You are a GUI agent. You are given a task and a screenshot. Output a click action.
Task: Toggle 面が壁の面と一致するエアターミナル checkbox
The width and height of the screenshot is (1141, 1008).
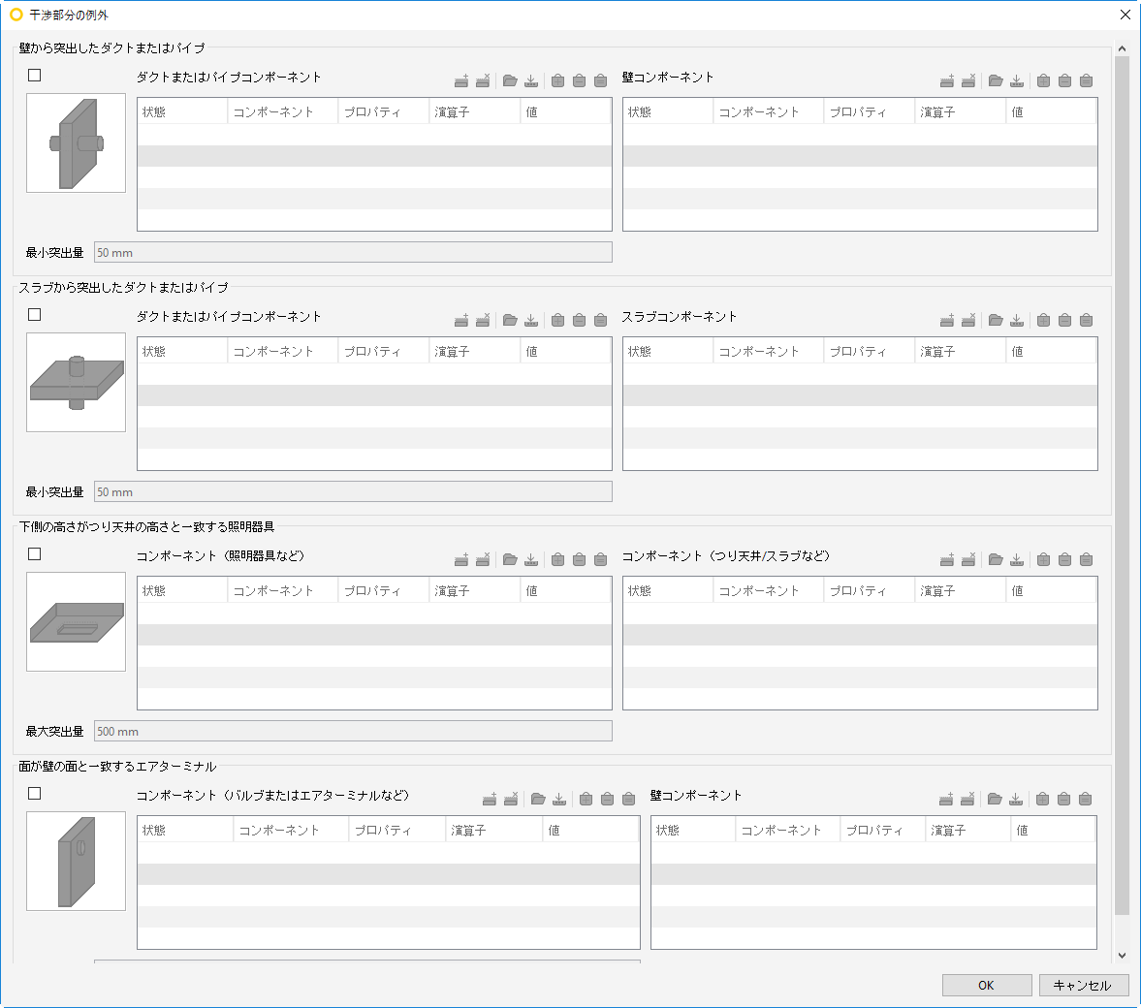click(34, 793)
